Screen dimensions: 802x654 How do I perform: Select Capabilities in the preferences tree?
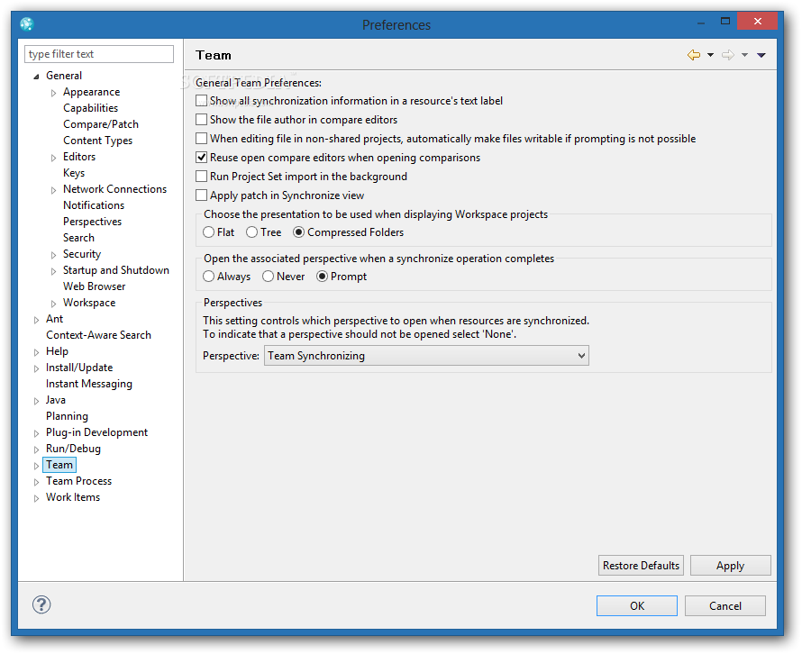click(x=90, y=108)
